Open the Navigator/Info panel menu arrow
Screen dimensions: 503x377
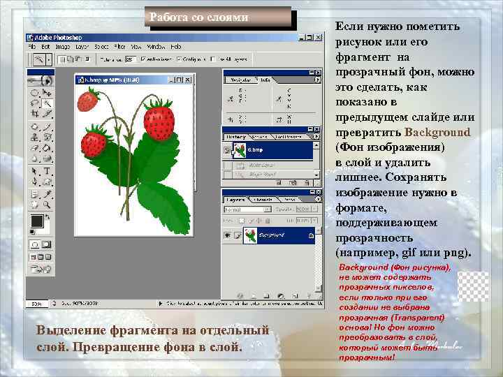point(317,80)
